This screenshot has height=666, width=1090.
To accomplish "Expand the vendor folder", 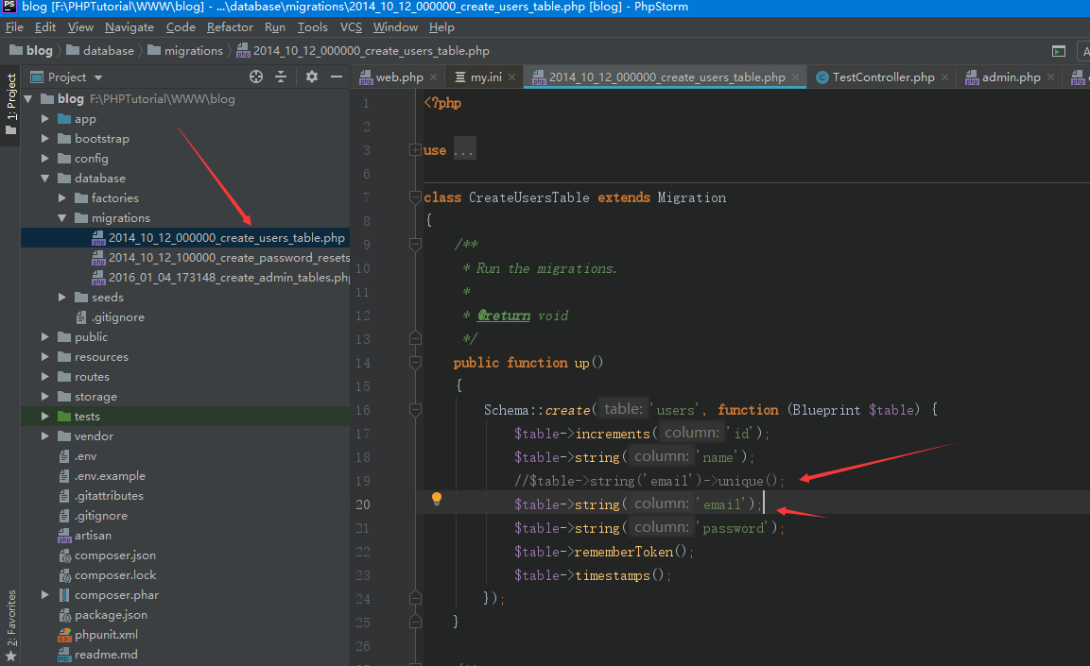I will coord(45,436).
